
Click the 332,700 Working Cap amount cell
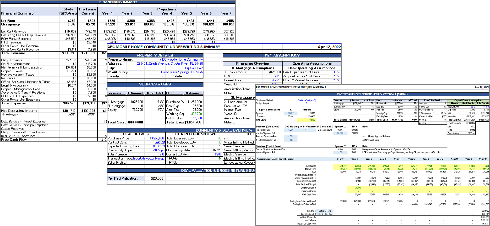pyautogui.click(x=196, y=114)
